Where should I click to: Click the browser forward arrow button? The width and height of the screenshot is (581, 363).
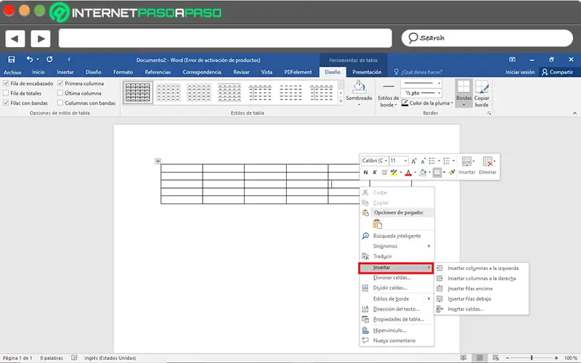click(41, 38)
